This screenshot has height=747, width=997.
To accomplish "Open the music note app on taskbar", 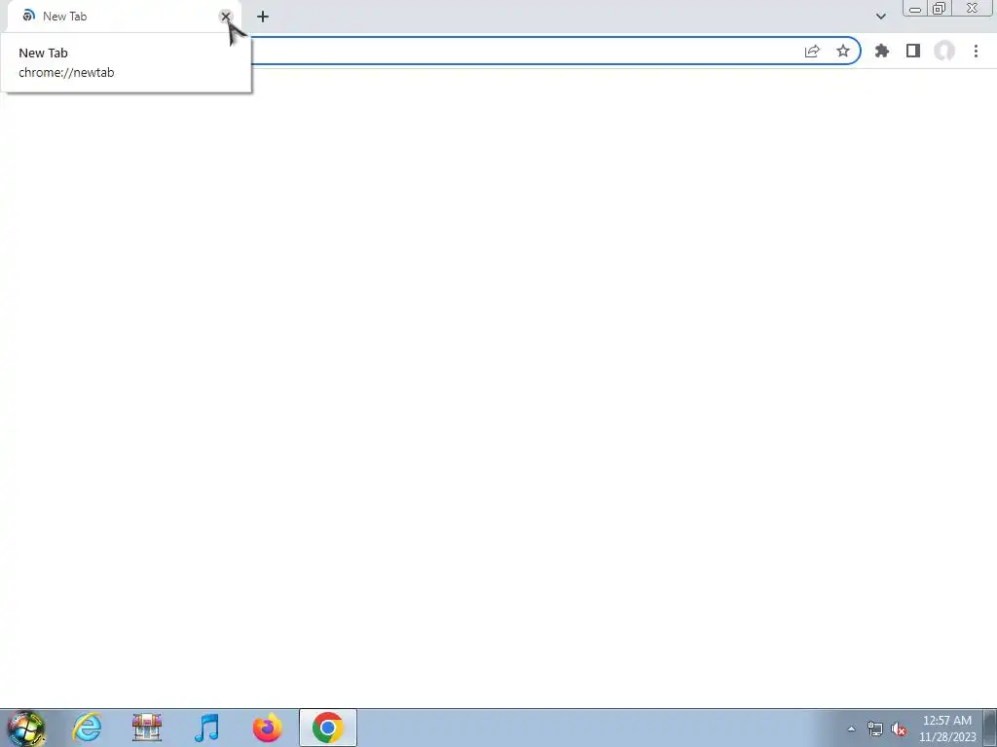I will (207, 728).
